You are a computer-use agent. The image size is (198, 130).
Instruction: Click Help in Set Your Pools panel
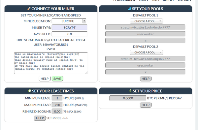tap(146, 79)
